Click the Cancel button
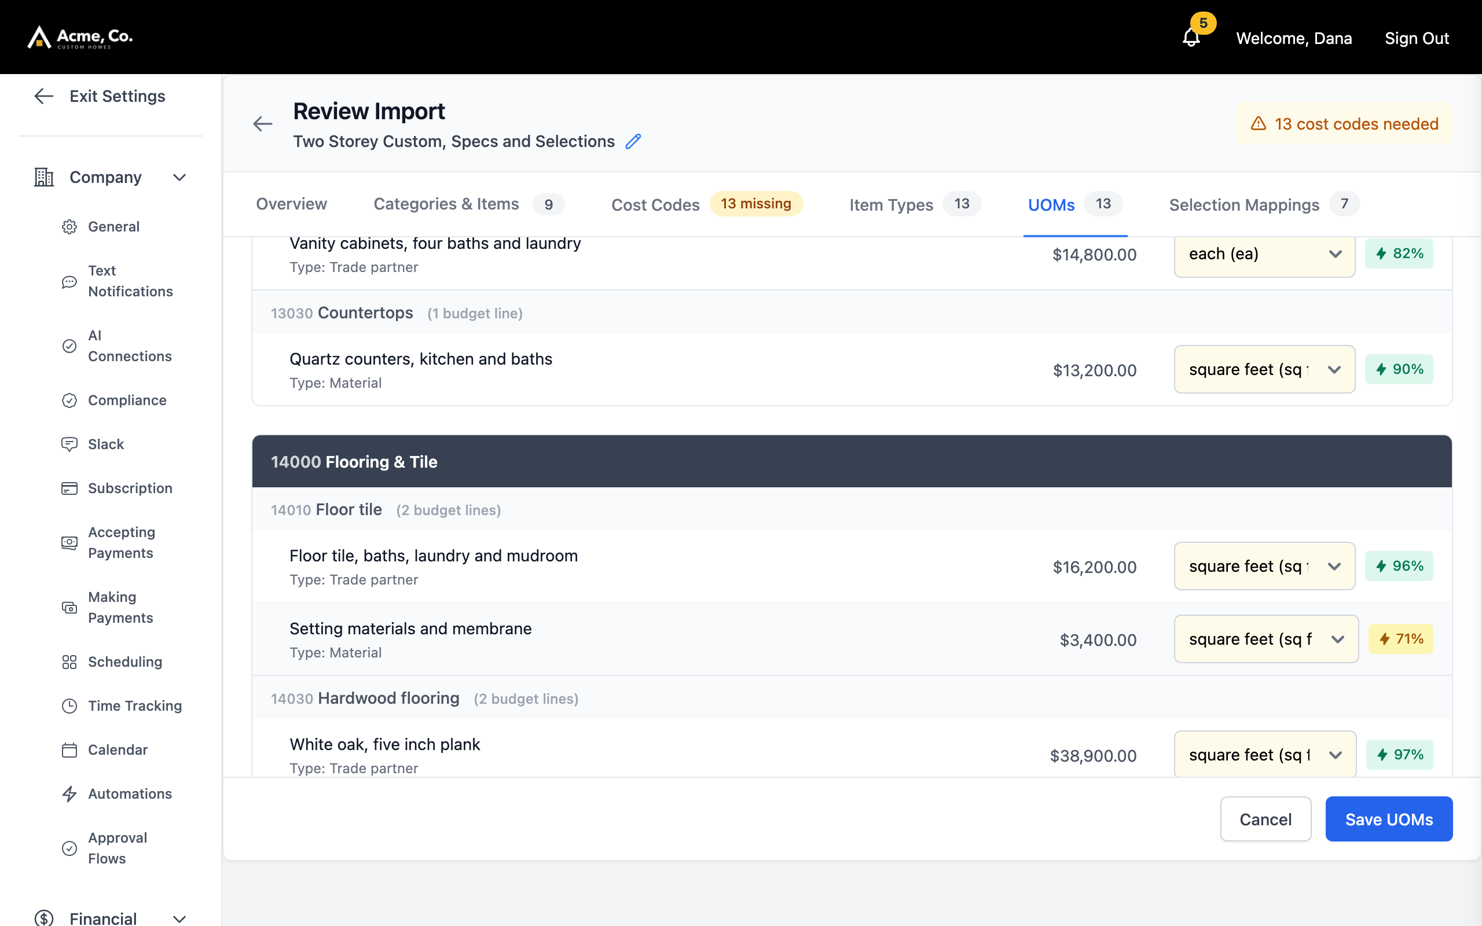 coord(1265,819)
